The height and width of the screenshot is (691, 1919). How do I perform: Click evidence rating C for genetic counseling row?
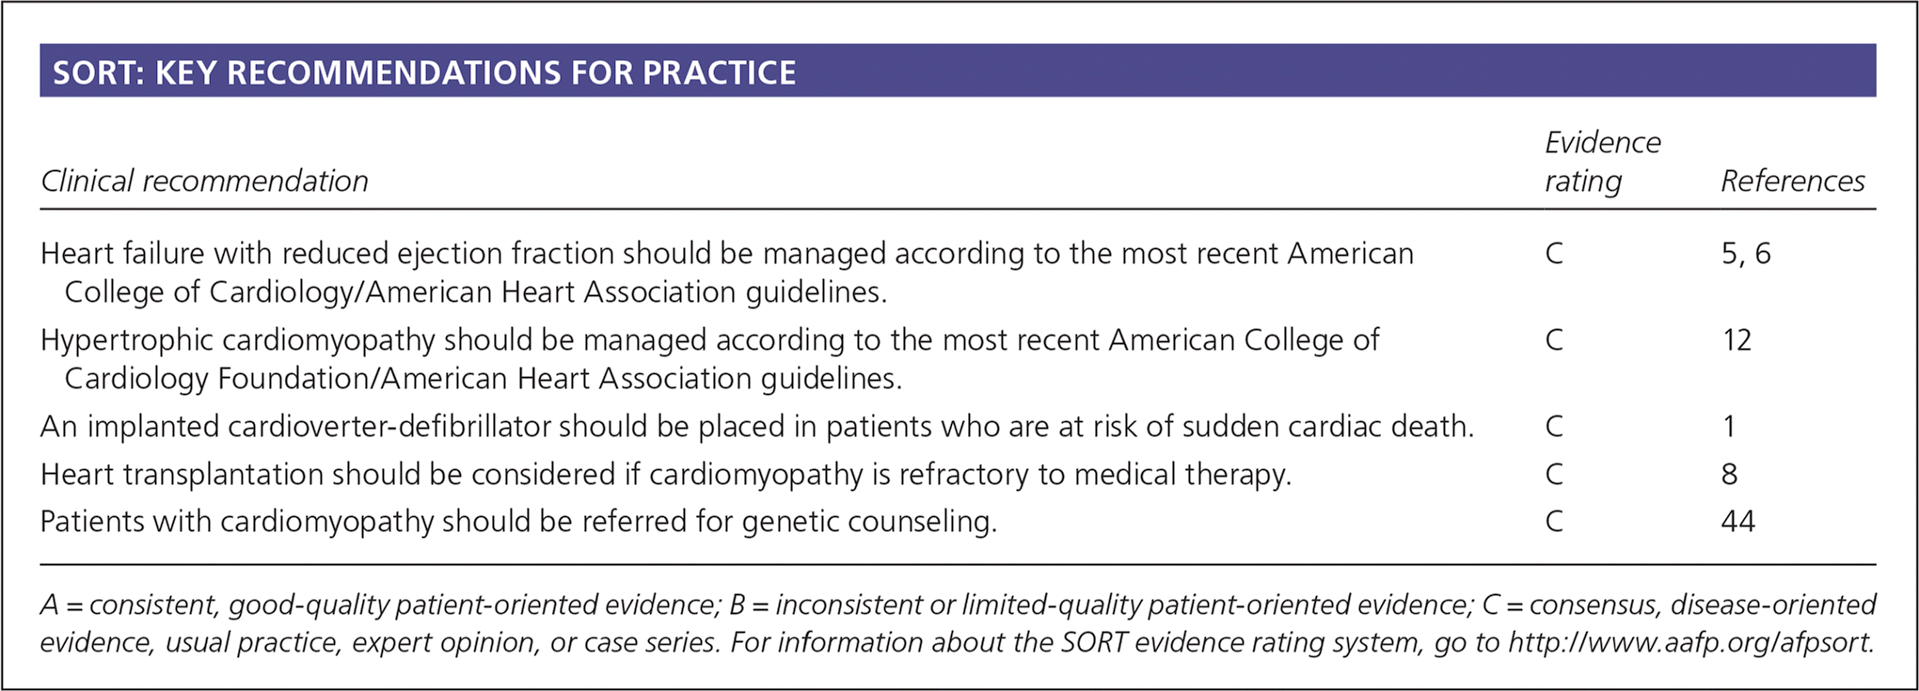click(1554, 522)
